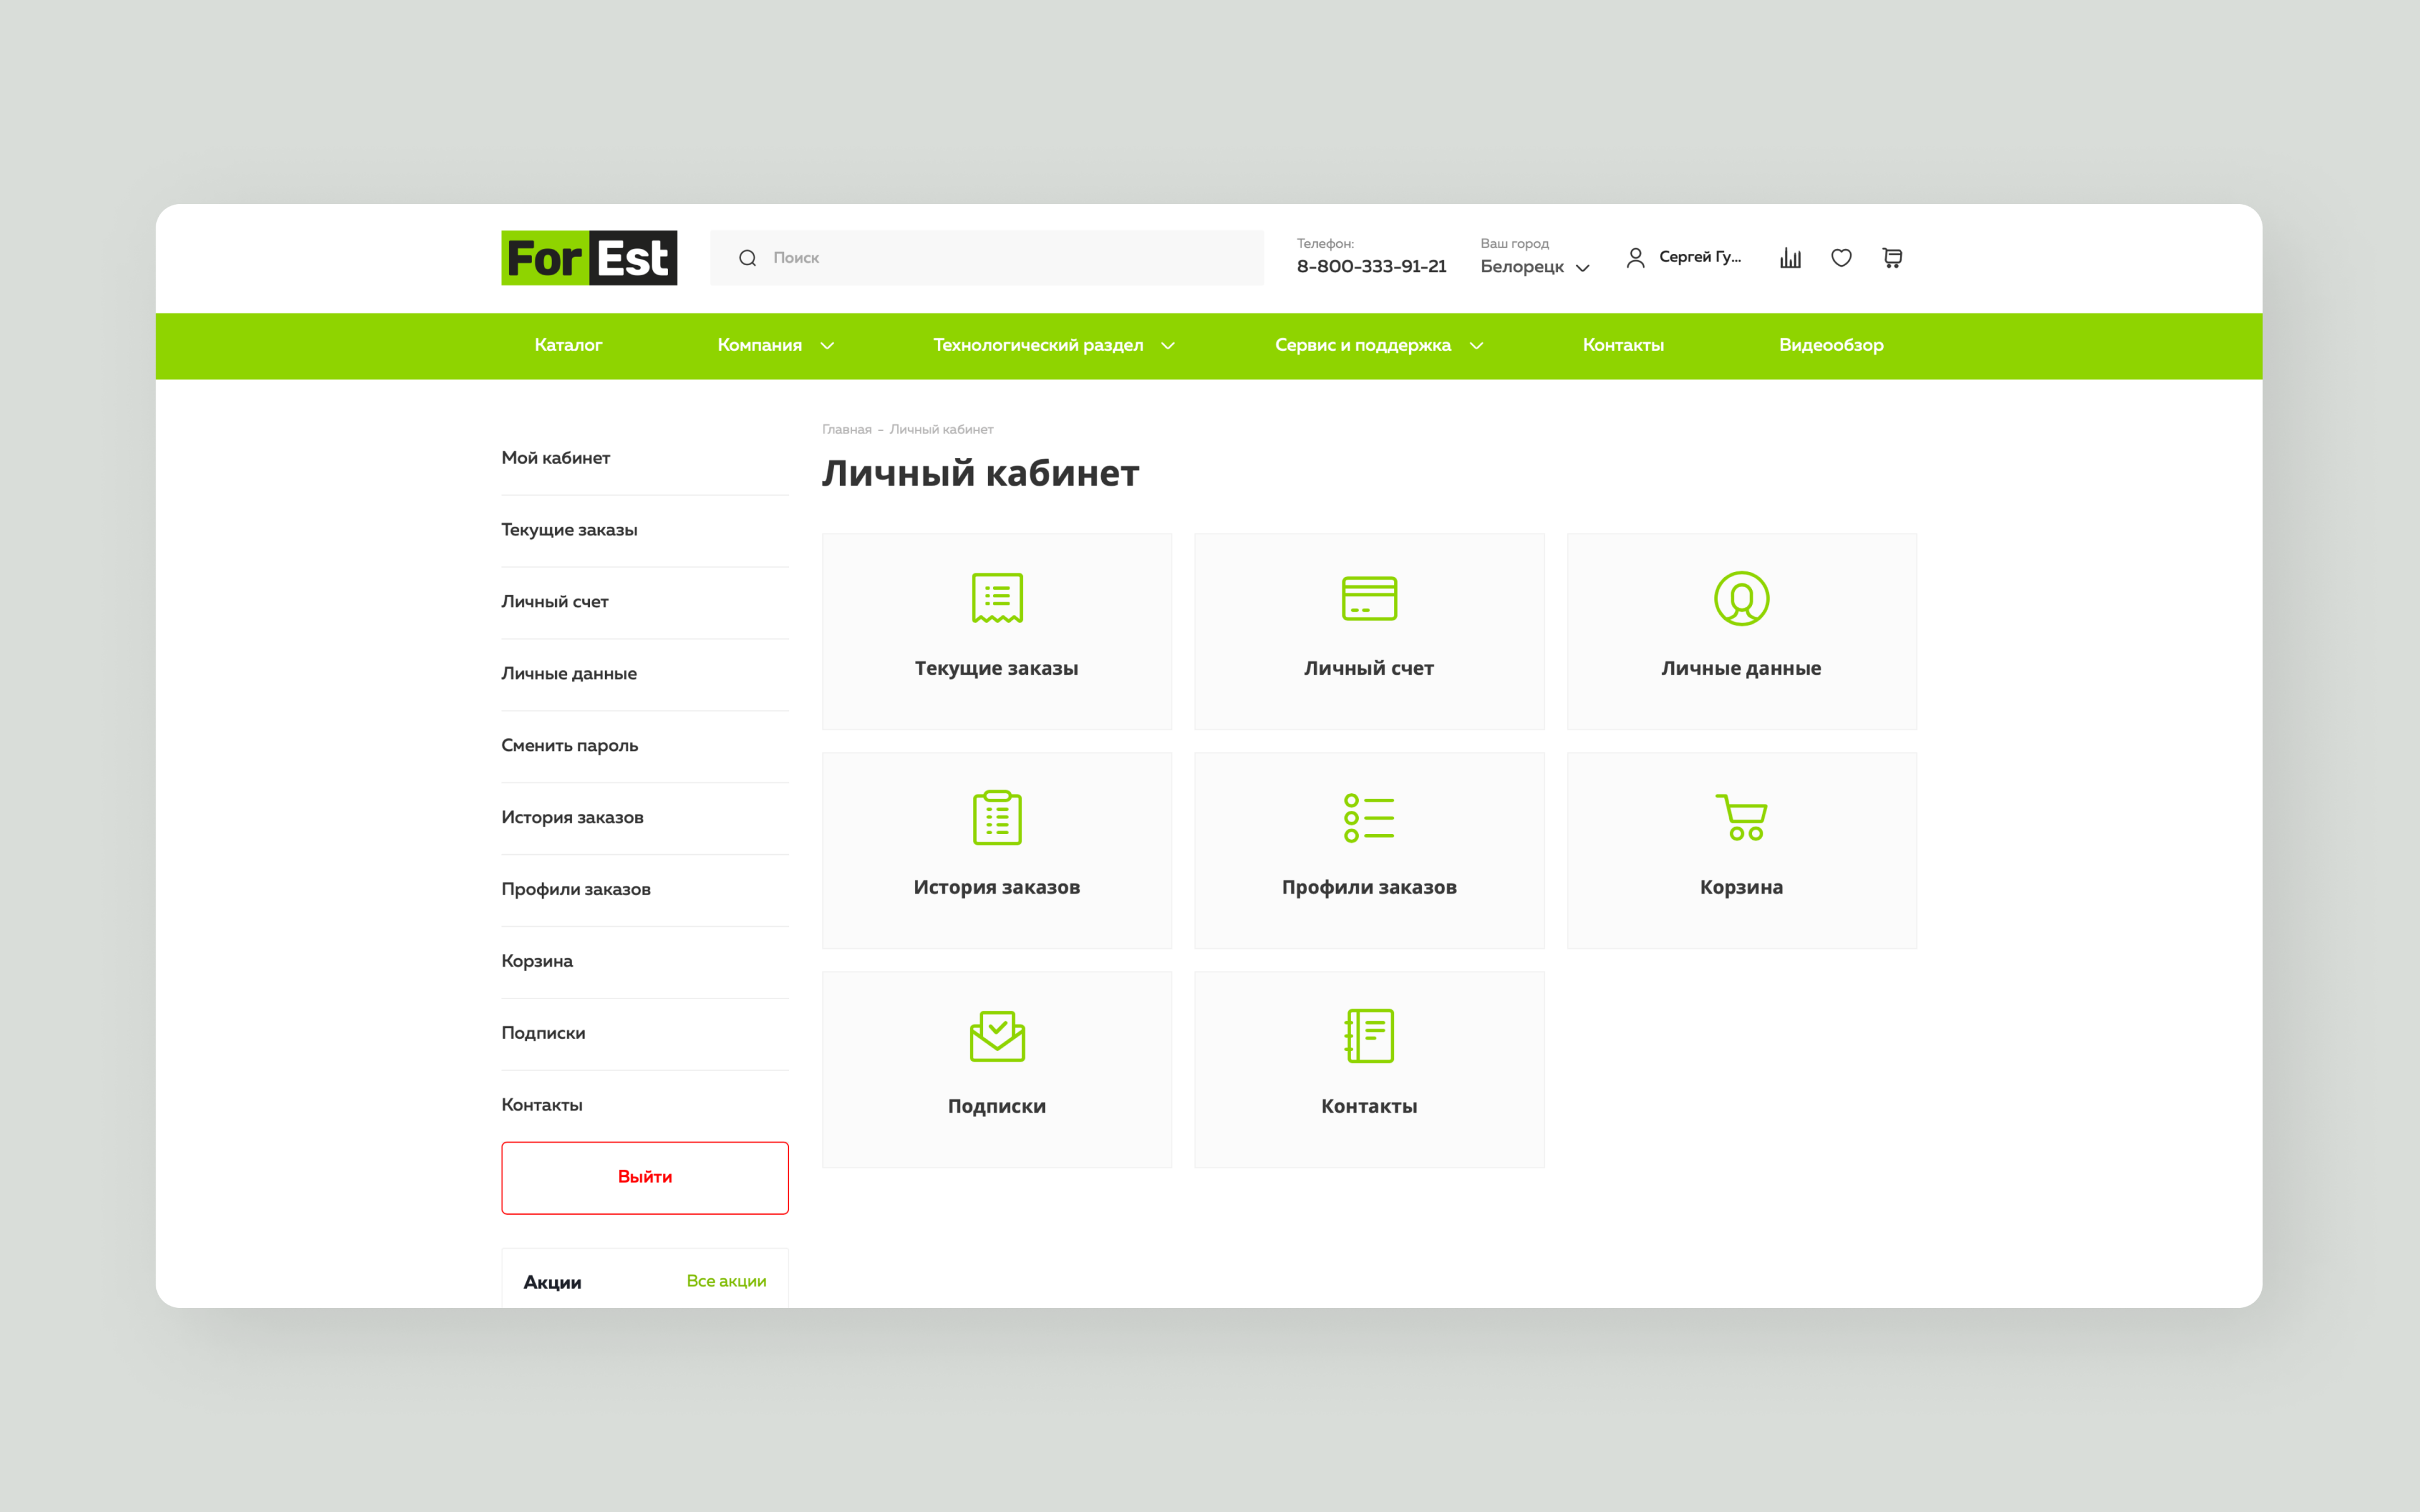Click the comparison bar-chart icon in header

click(1790, 258)
